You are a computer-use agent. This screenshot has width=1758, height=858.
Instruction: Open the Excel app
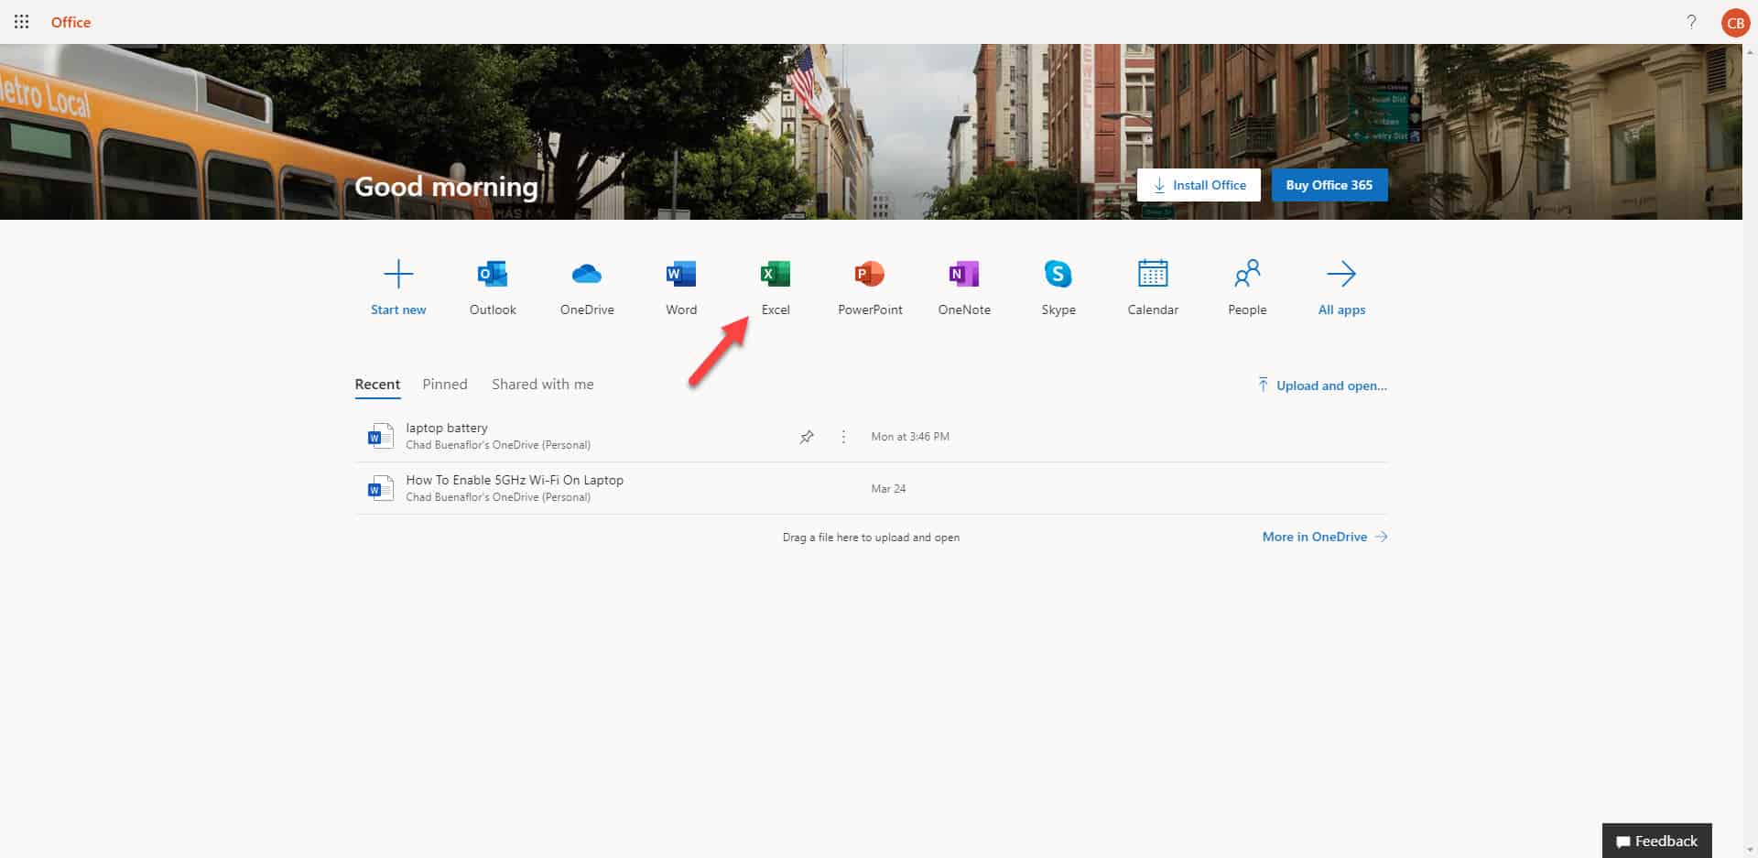[x=776, y=288]
